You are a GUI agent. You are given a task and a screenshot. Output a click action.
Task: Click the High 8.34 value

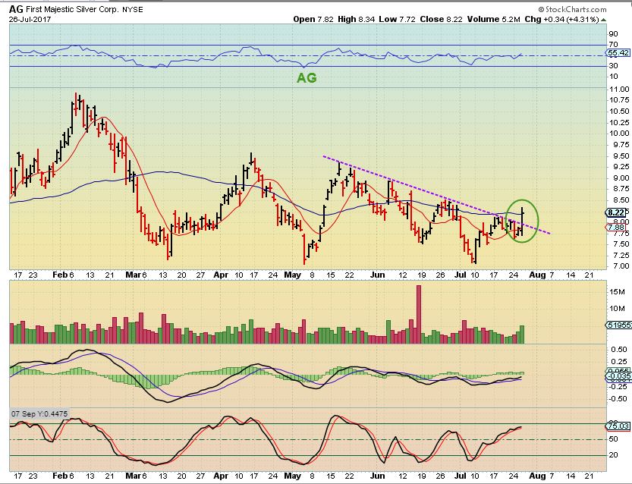pyautogui.click(x=357, y=19)
